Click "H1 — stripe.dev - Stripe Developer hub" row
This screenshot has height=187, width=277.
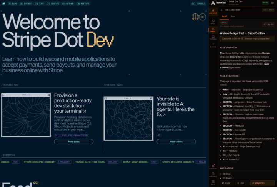[241, 147]
